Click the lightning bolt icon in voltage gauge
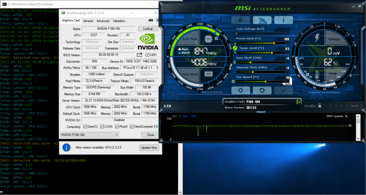 317,38
